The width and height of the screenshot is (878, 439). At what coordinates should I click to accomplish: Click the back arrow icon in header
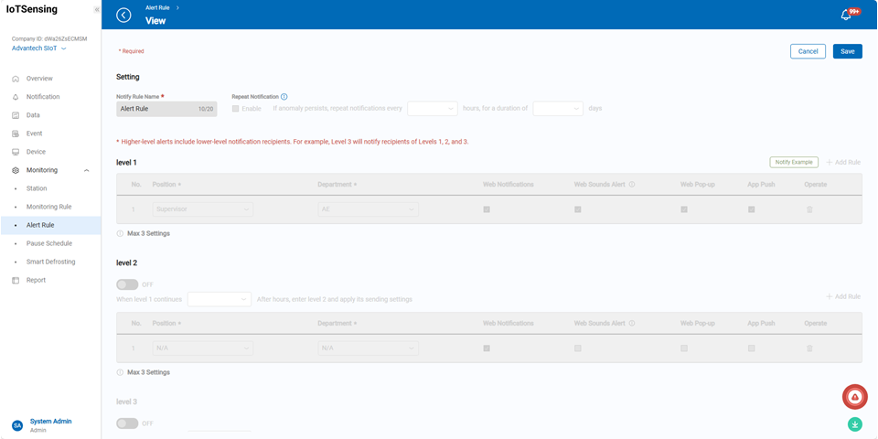123,15
